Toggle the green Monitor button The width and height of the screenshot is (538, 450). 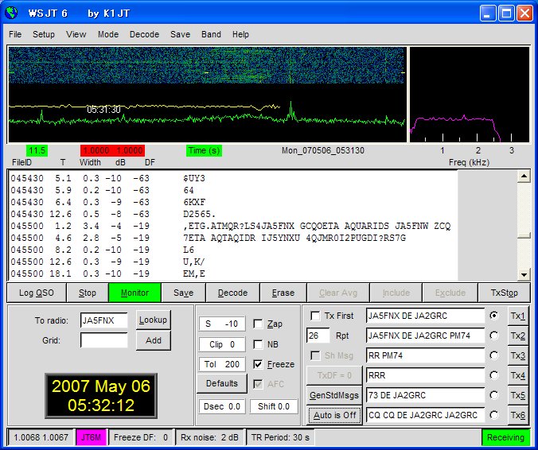tap(134, 293)
